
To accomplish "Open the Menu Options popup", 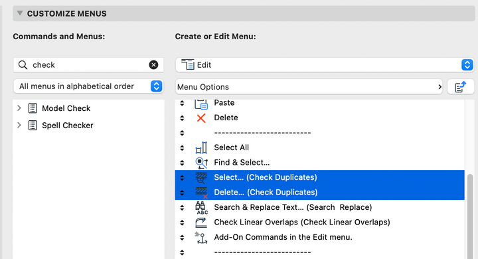I will [x=309, y=86].
